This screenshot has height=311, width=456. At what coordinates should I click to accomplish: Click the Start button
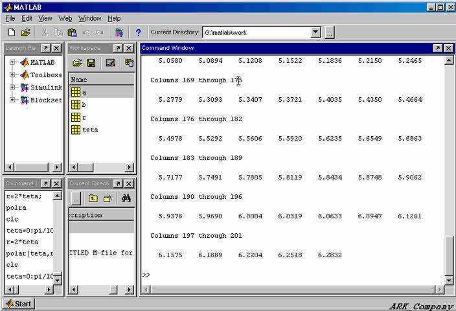19,304
